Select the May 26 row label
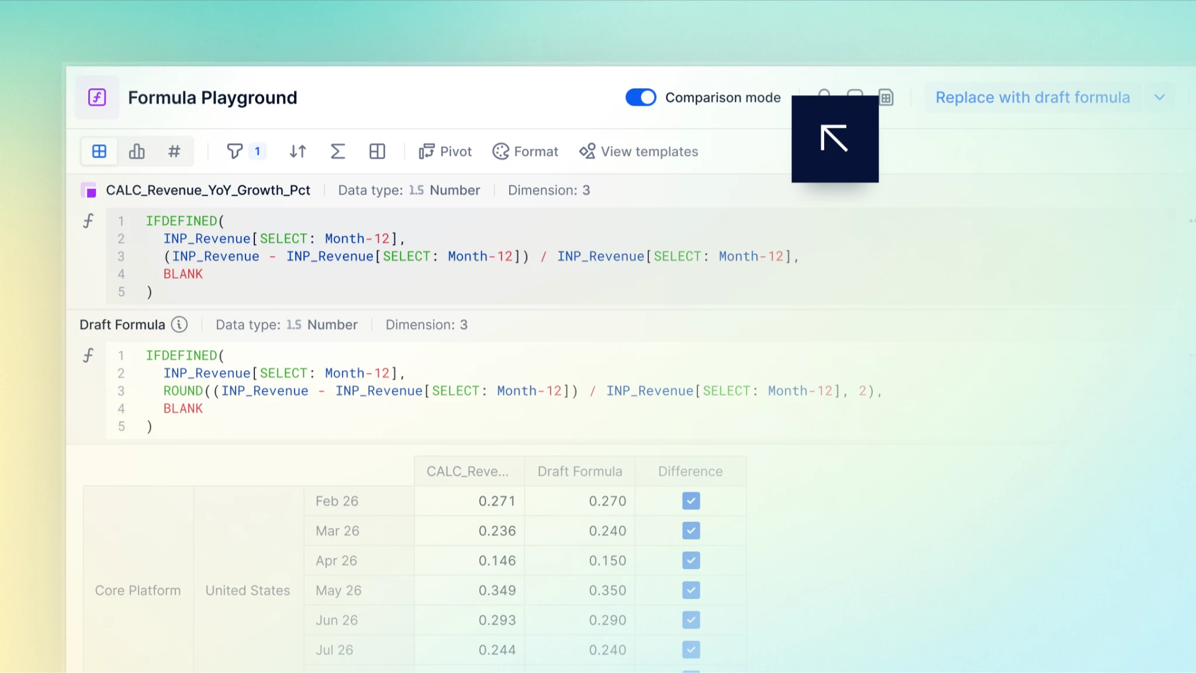 (x=359, y=590)
